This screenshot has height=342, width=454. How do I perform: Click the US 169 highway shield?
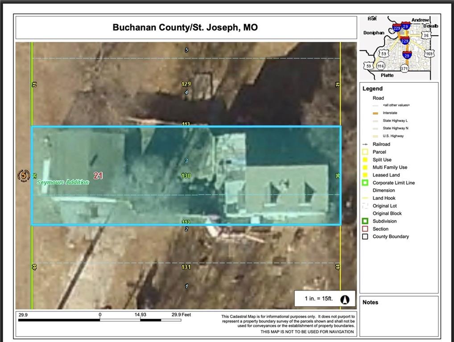pos(429,53)
